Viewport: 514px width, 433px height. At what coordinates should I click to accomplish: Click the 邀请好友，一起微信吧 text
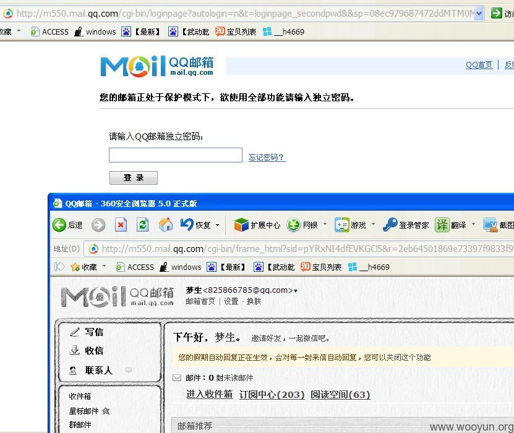tap(290, 338)
